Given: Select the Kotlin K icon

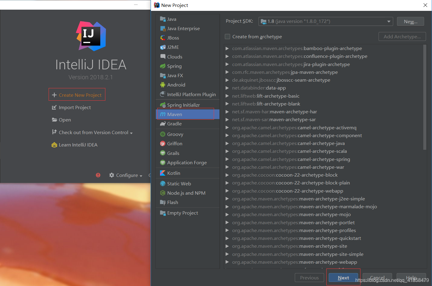Looking at the screenshot, I should (163, 173).
